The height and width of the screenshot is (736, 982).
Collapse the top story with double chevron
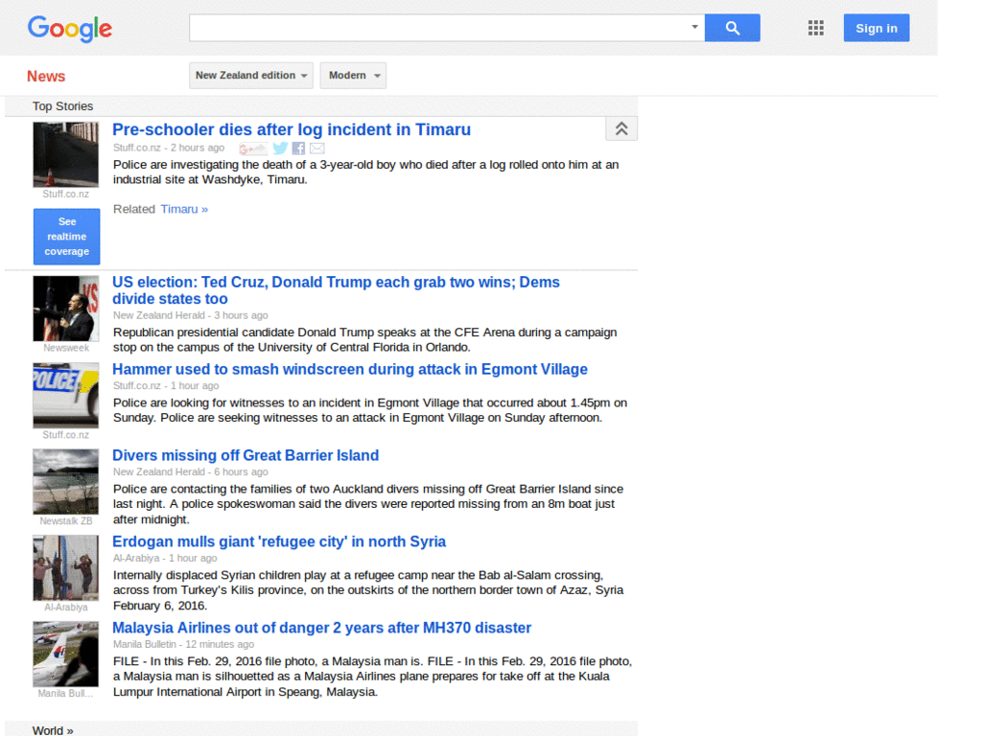click(x=621, y=129)
